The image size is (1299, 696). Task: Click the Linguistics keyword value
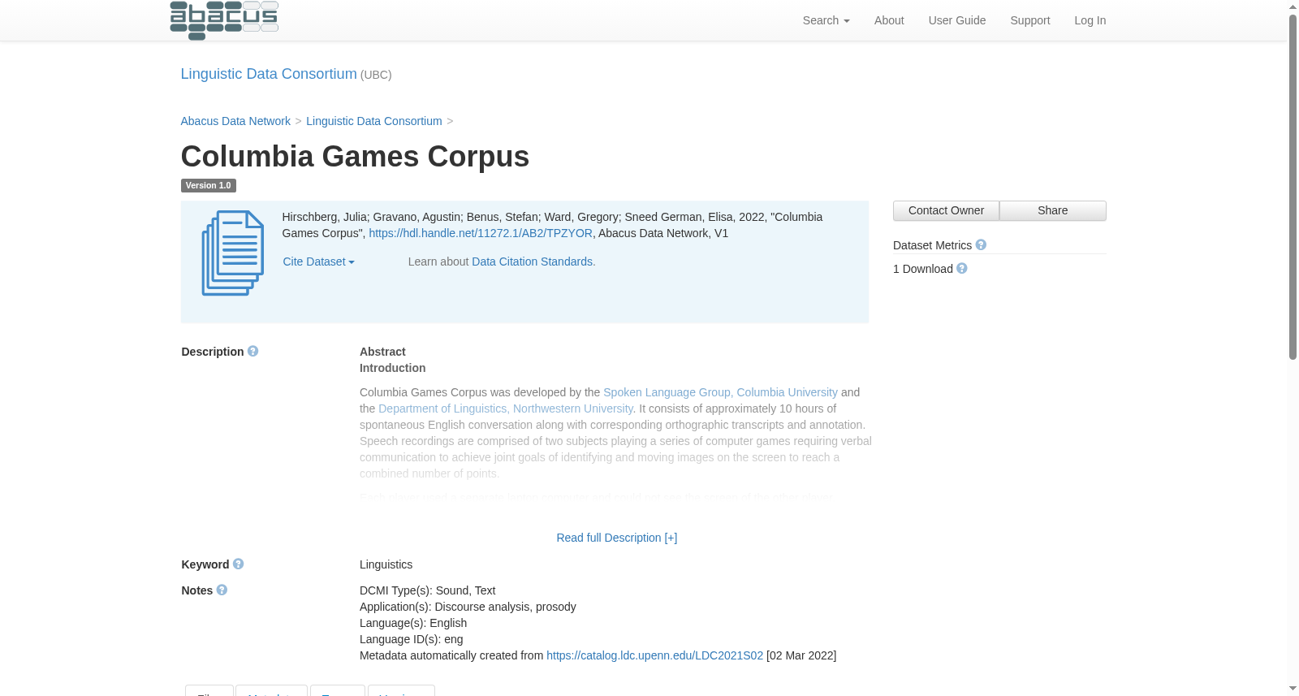(x=386, y=564)
